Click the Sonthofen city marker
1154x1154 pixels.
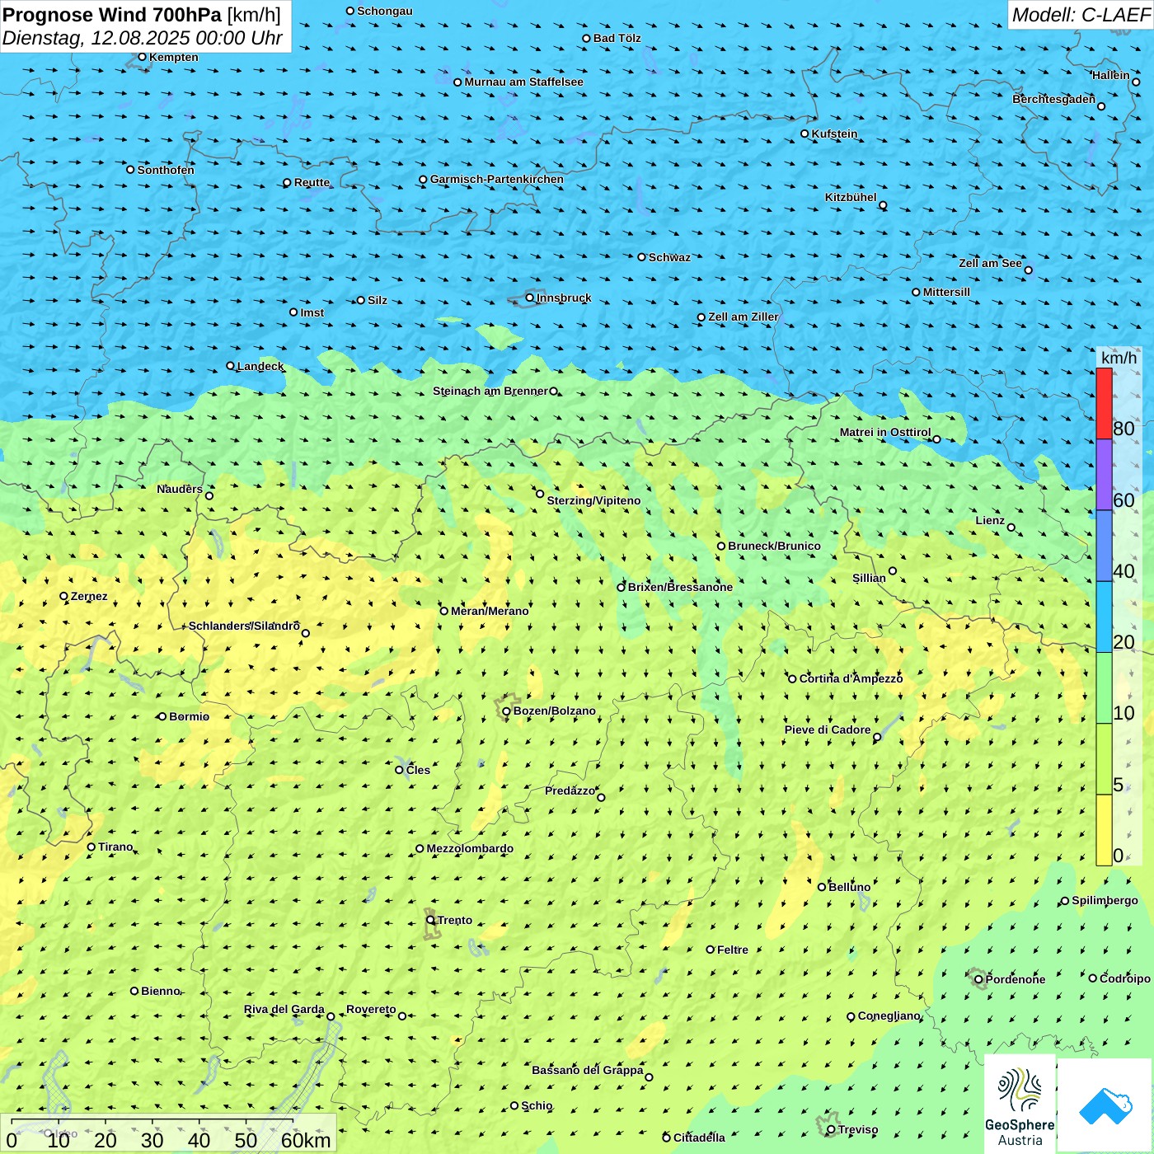click(130, 170)
